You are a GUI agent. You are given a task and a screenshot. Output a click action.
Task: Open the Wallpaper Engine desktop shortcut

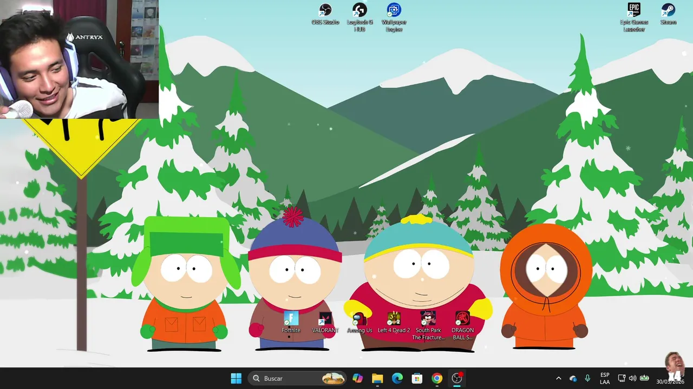(394, 17)
